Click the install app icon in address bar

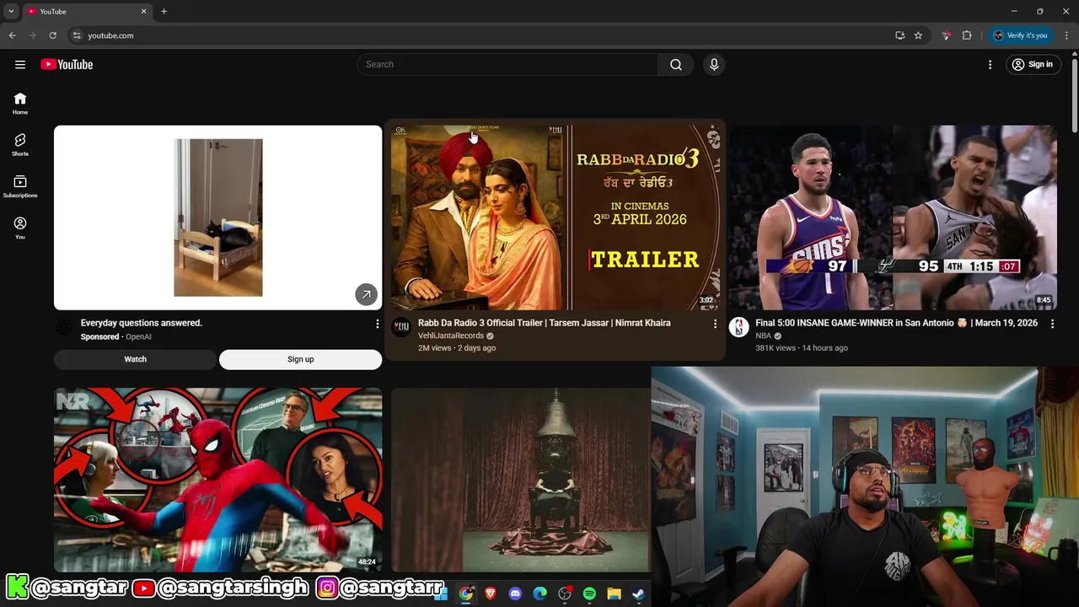899,35
